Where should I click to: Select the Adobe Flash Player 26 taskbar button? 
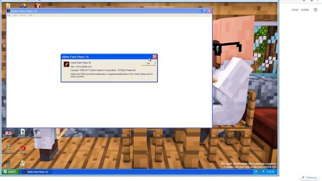36,172
